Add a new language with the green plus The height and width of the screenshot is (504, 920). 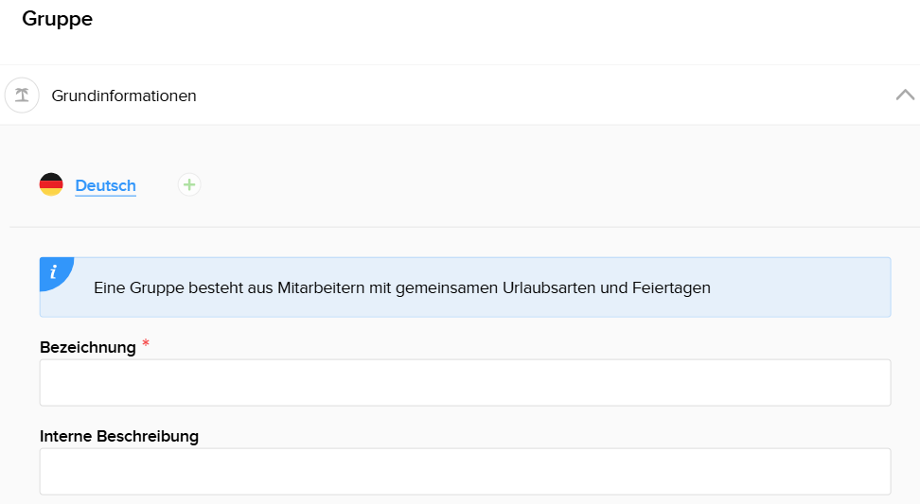189,184
